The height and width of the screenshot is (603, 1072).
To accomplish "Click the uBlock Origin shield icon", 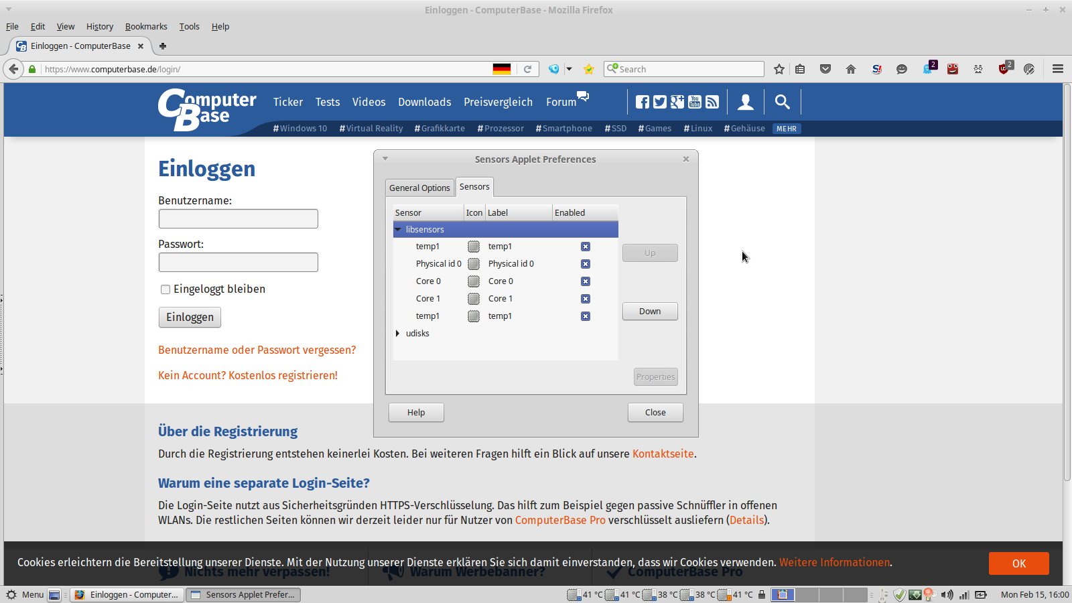I will click(1004, 68).
